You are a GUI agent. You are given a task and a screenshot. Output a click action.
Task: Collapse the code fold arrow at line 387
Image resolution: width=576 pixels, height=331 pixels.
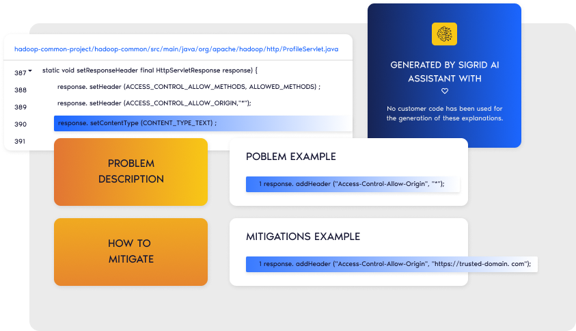click(30, 70)
